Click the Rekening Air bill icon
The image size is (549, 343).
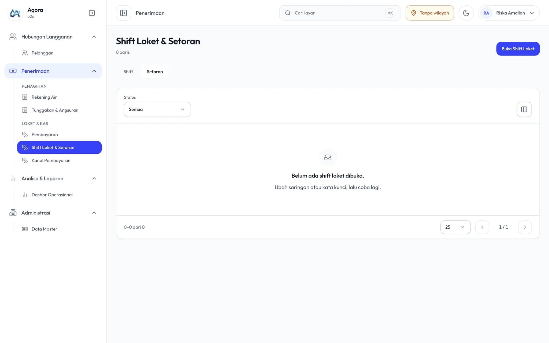pos(25,97)
